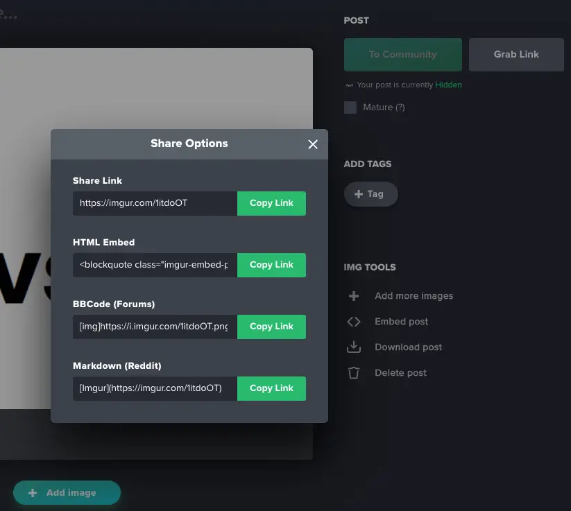Click the hidden eye icon beside post status
The width and height of the screenshot is (571, 511).
pos(350,85)
